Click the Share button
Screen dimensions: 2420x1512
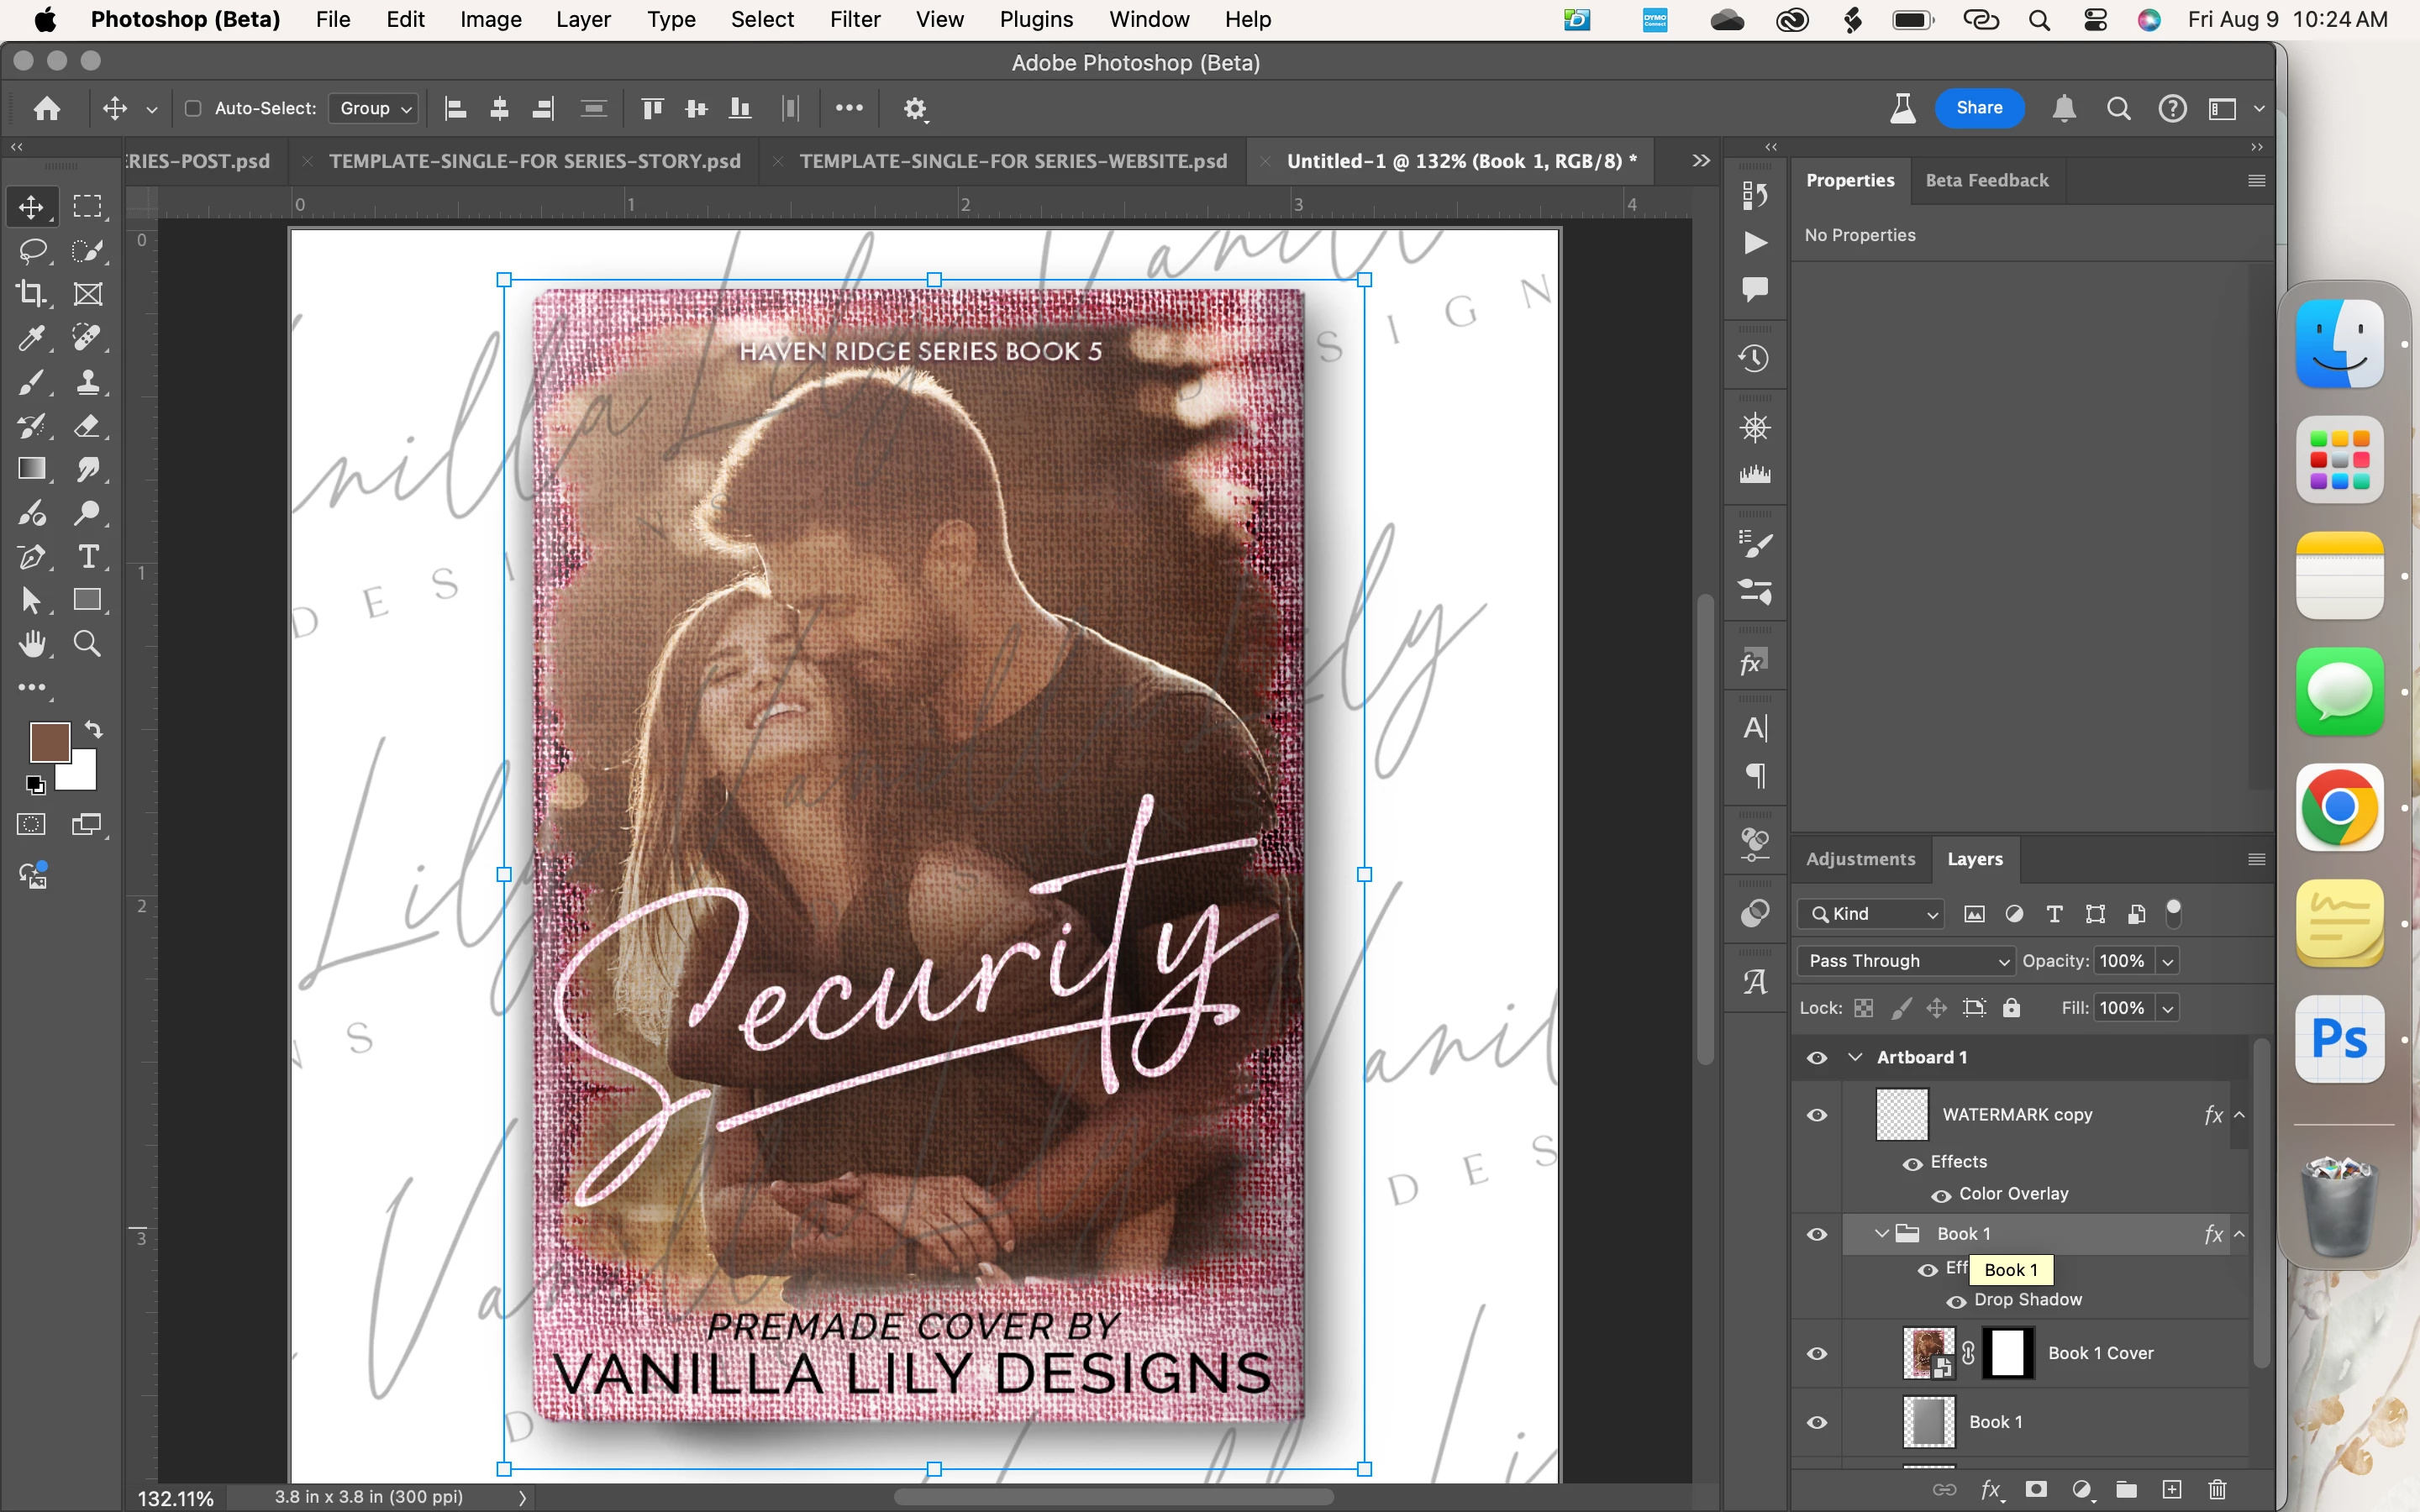[x=1979, y=108]
